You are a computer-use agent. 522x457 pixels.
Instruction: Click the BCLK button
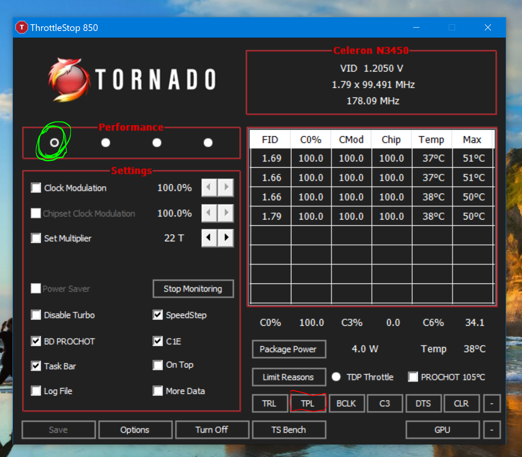tap(346, 403)
